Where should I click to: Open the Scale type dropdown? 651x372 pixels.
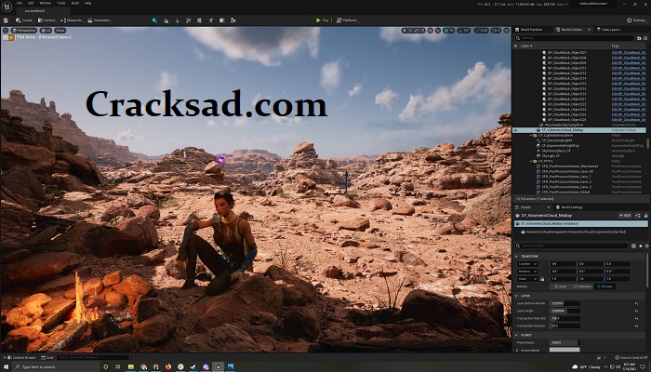[x=527, y=279]
